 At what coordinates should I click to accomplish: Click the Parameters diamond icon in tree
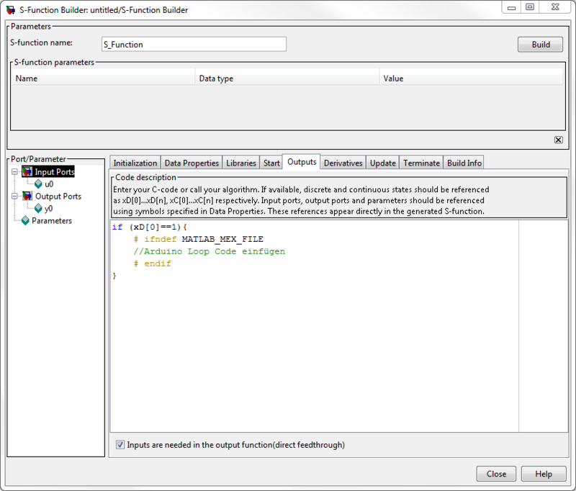click(25, 221)
